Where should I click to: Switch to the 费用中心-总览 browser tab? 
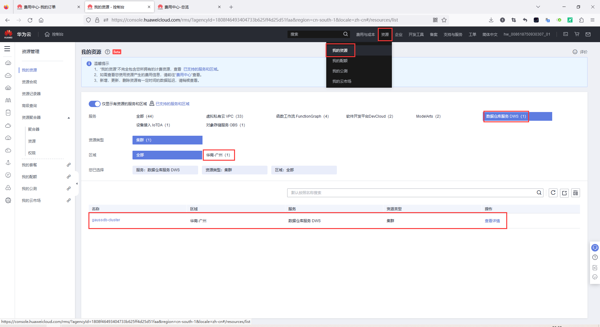[x=189, y=7]
